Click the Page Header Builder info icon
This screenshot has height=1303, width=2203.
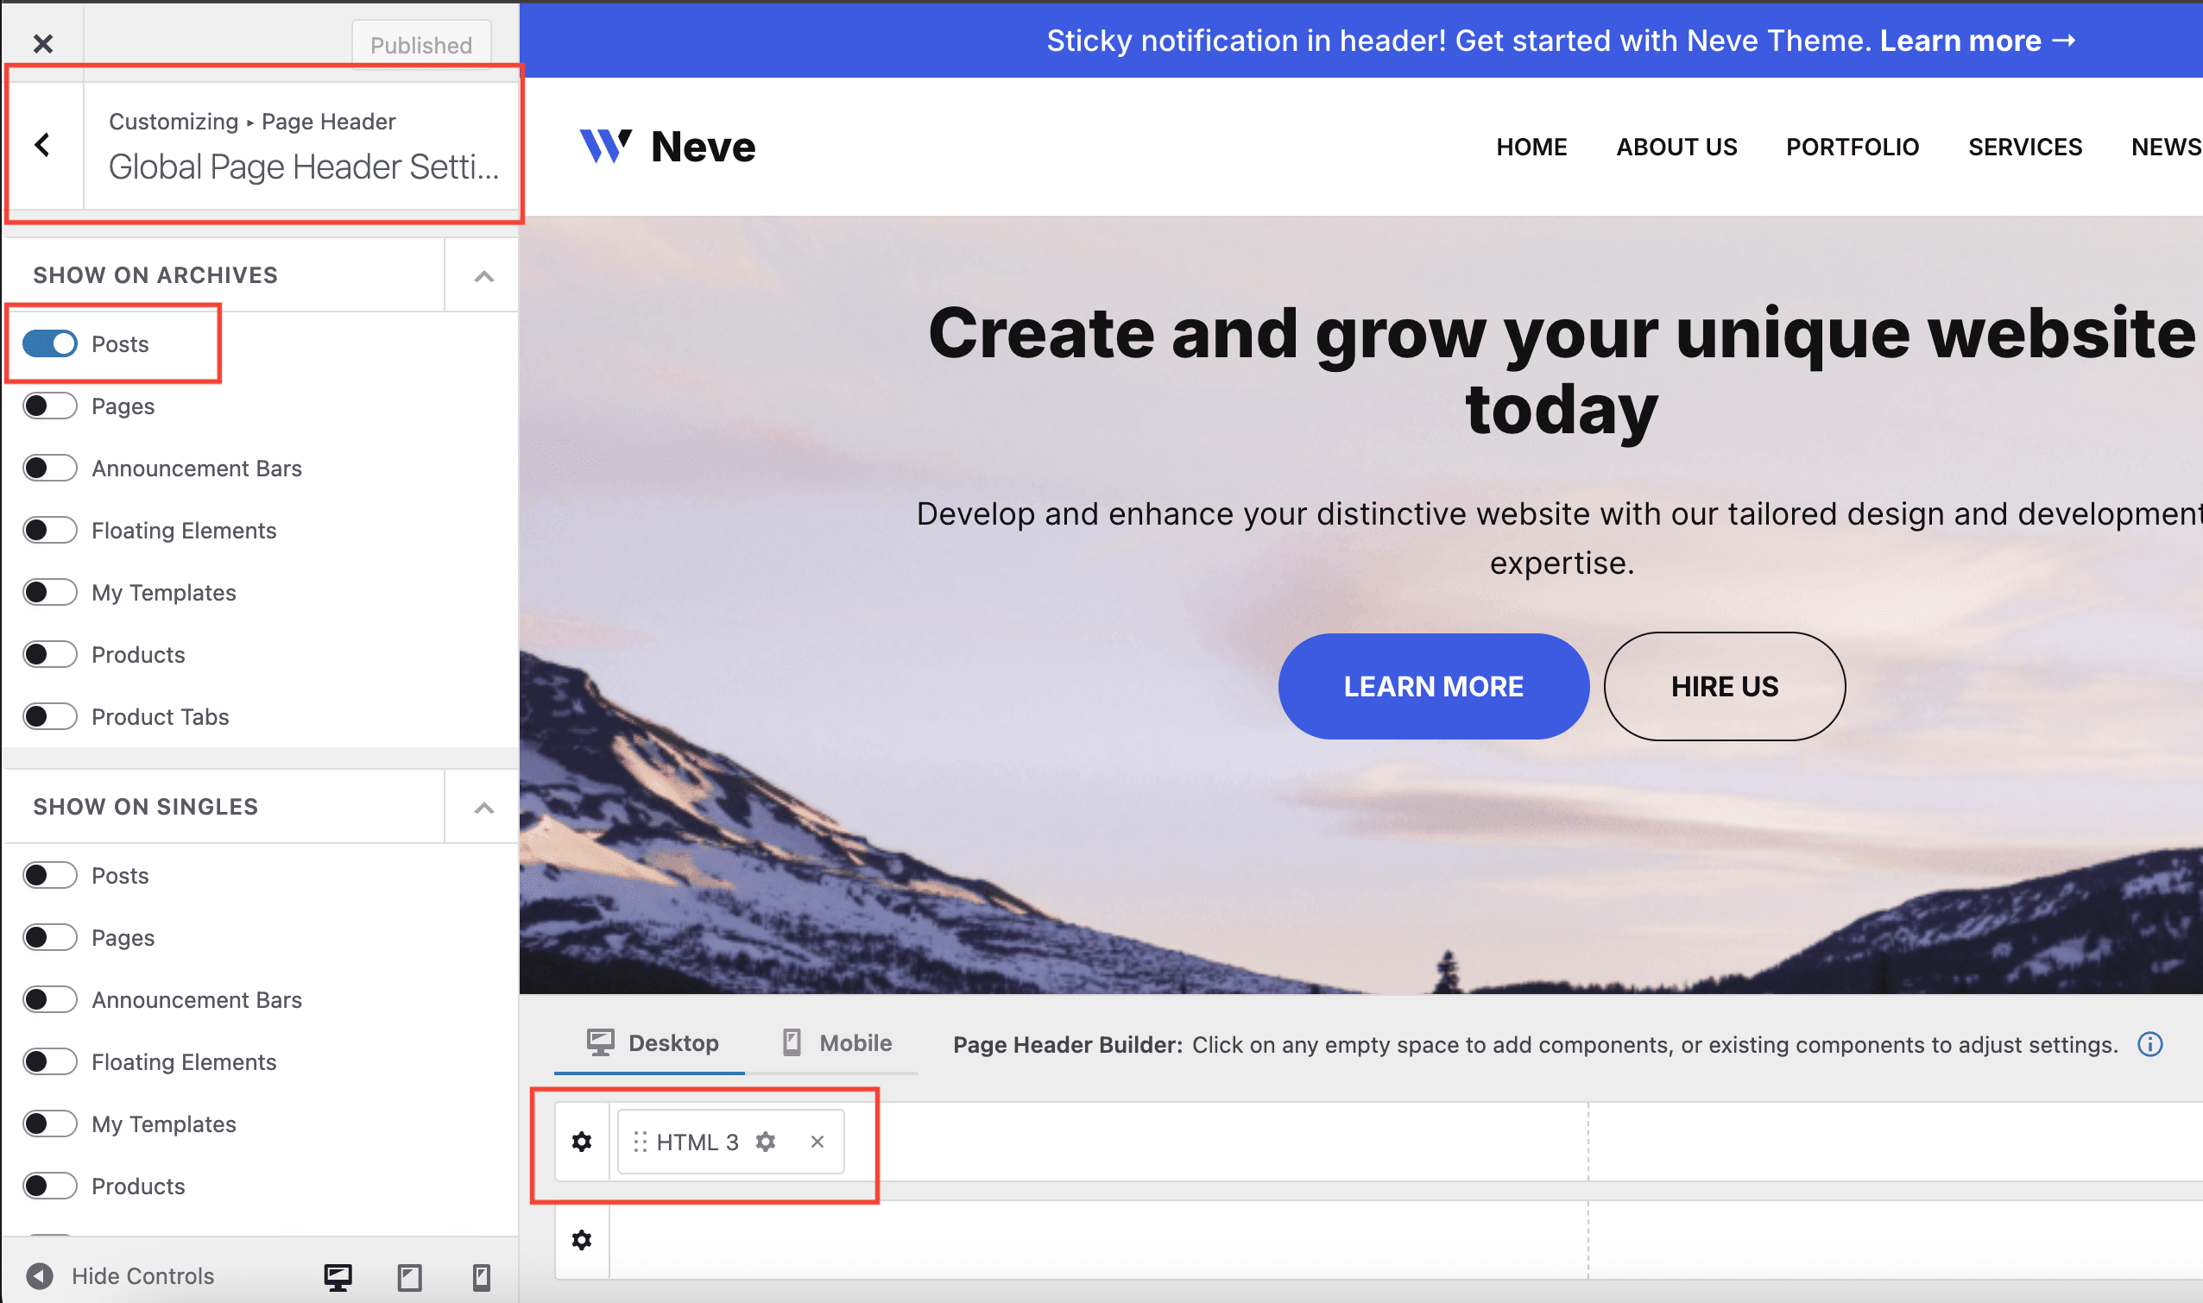coord(2149,1044)
